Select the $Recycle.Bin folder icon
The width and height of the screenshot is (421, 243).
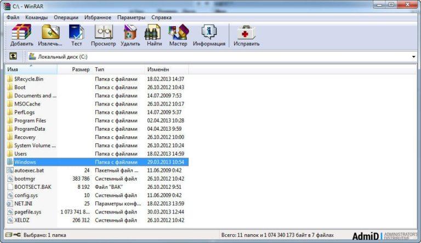click(10, 79)
